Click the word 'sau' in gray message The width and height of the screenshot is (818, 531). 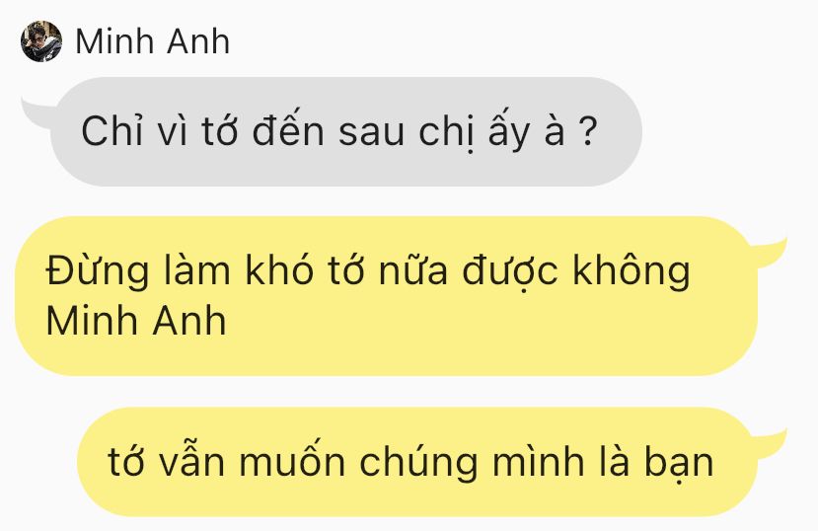371,132
